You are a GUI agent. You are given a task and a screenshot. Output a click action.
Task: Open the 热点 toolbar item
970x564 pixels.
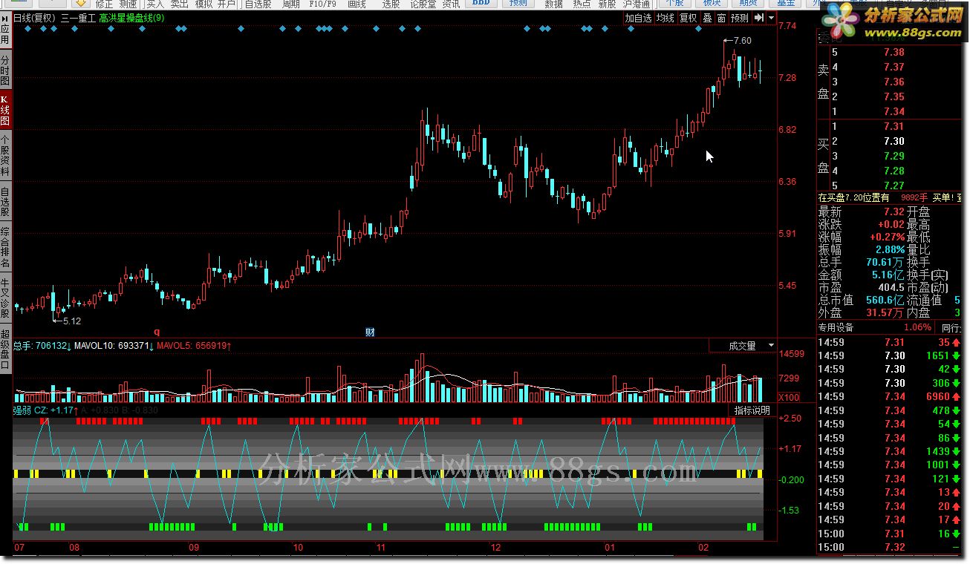tap(582, 4)
